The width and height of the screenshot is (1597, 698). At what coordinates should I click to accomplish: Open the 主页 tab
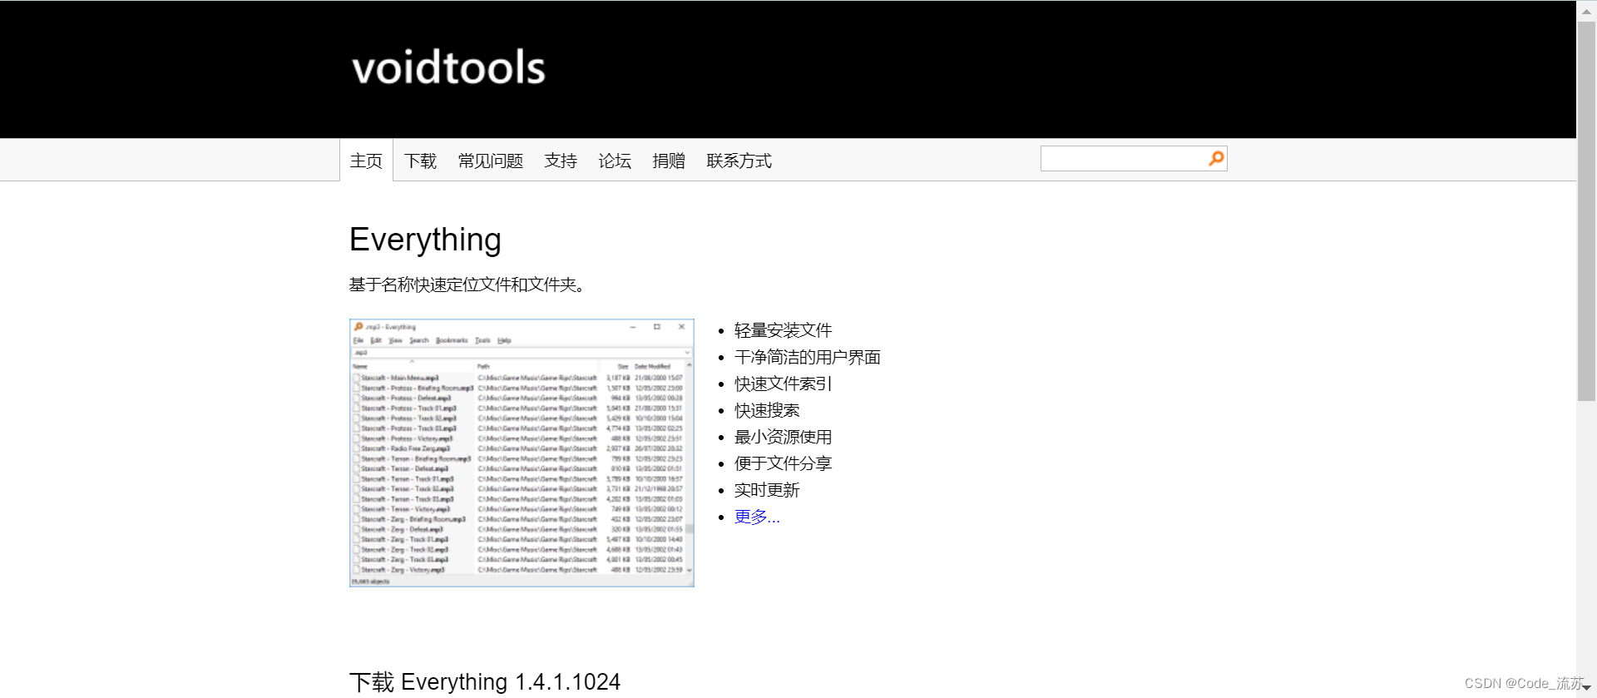[x=366, y=161]
